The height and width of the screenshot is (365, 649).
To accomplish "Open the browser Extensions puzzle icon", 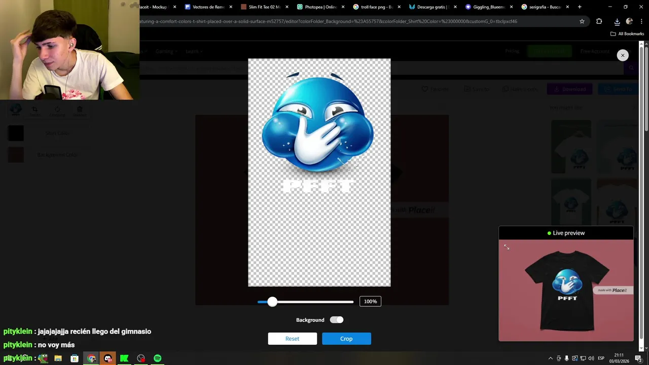I will pos(599,21).
